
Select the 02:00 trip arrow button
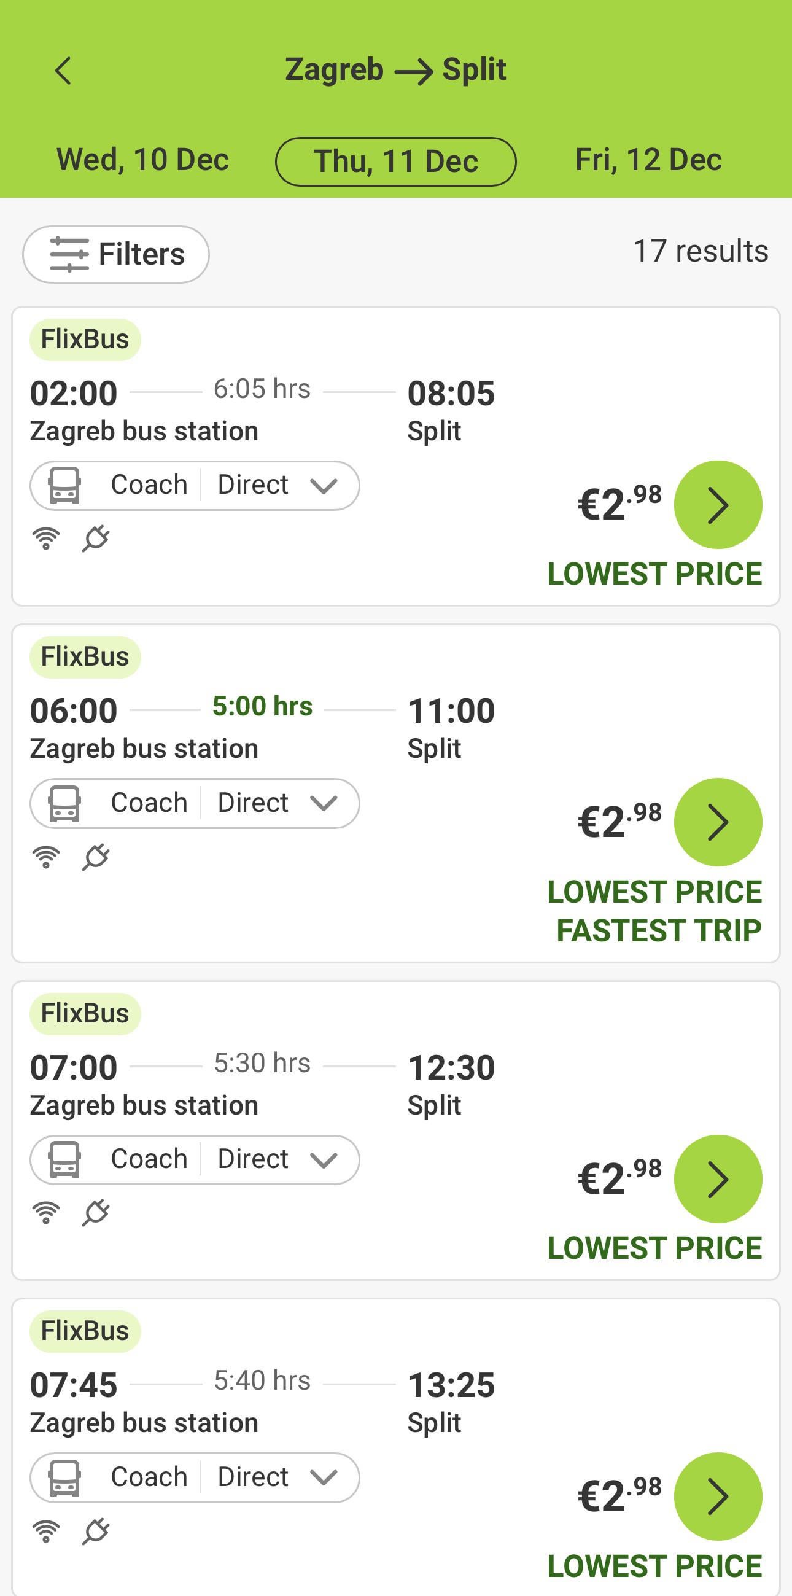point(717,504)
